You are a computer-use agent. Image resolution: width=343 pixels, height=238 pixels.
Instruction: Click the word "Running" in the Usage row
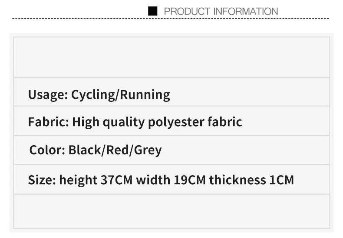[x=145, y=95]
